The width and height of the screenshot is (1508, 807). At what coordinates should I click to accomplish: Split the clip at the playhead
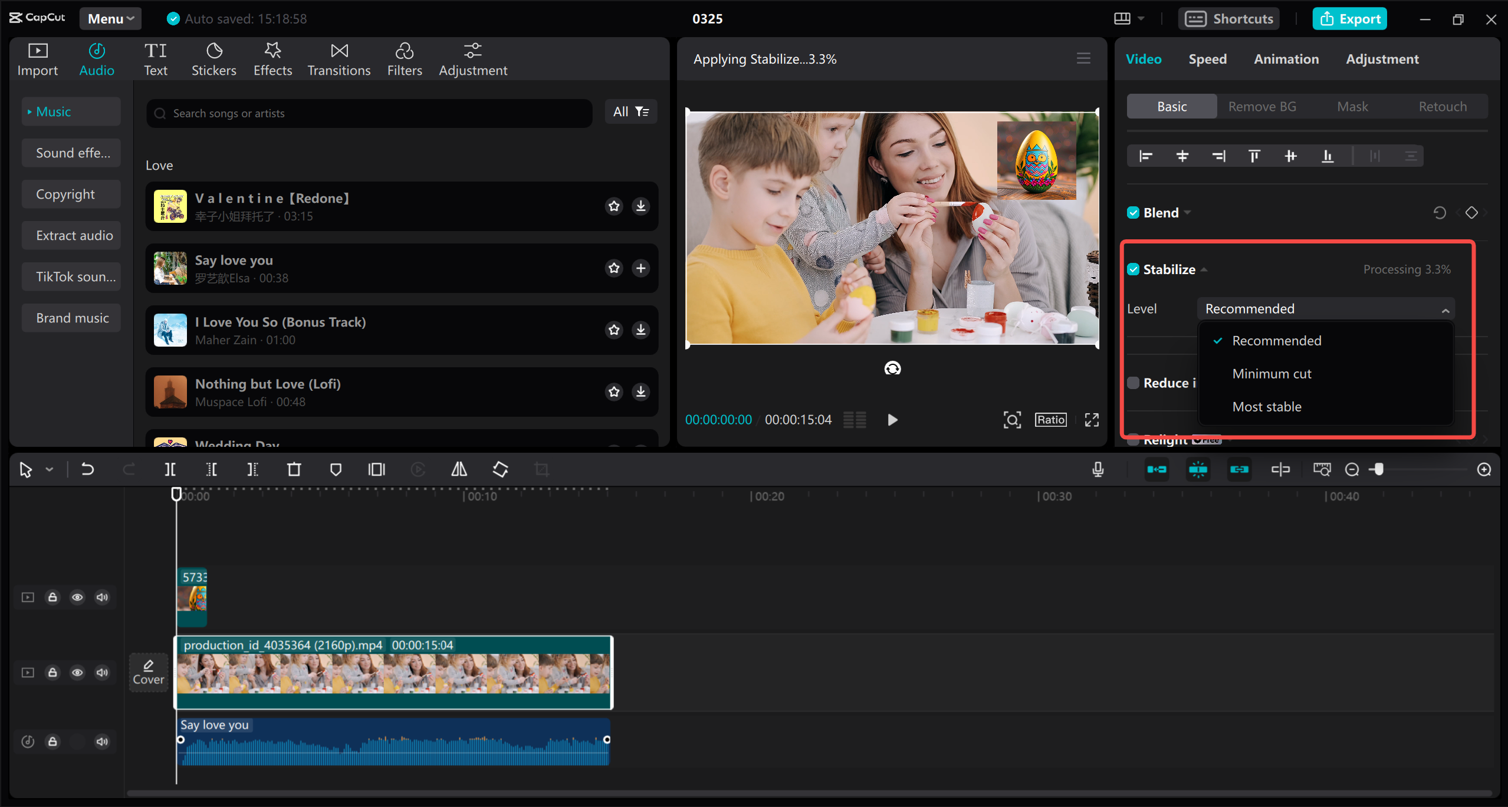click(170, 469)
